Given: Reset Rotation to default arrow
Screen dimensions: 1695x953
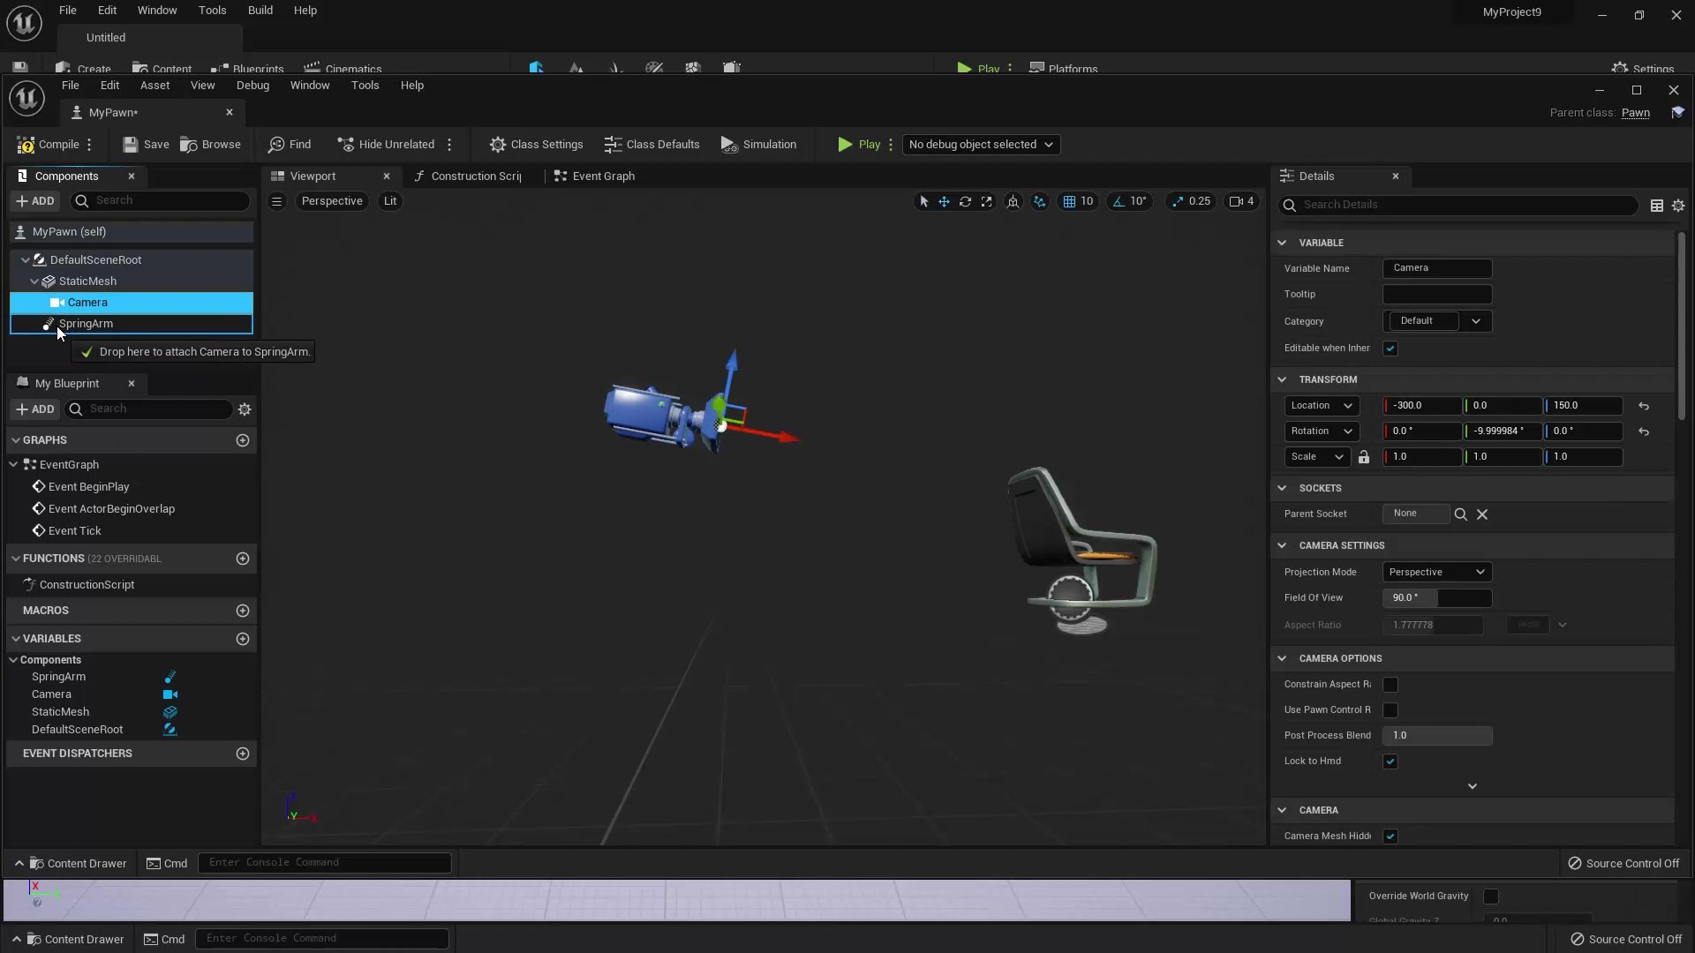Looking at the screenshot, I should [x=1644, y=431].
